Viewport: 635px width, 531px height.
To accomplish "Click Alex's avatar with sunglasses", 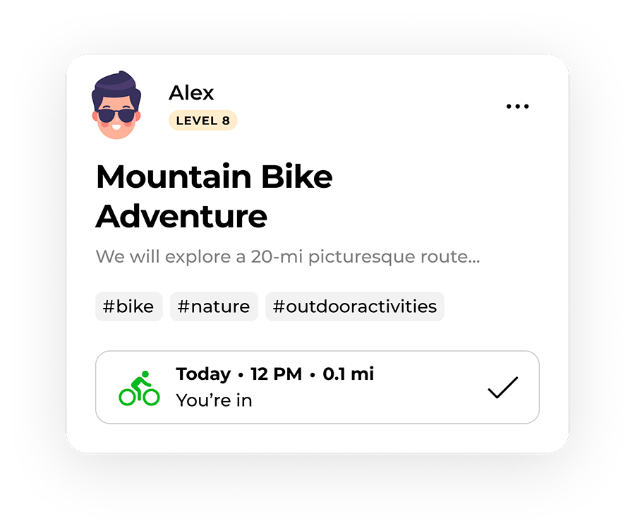I will (116, 105).
